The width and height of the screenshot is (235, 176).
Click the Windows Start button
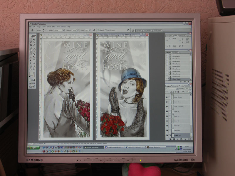pyautogui.click(x=33, y=148)
